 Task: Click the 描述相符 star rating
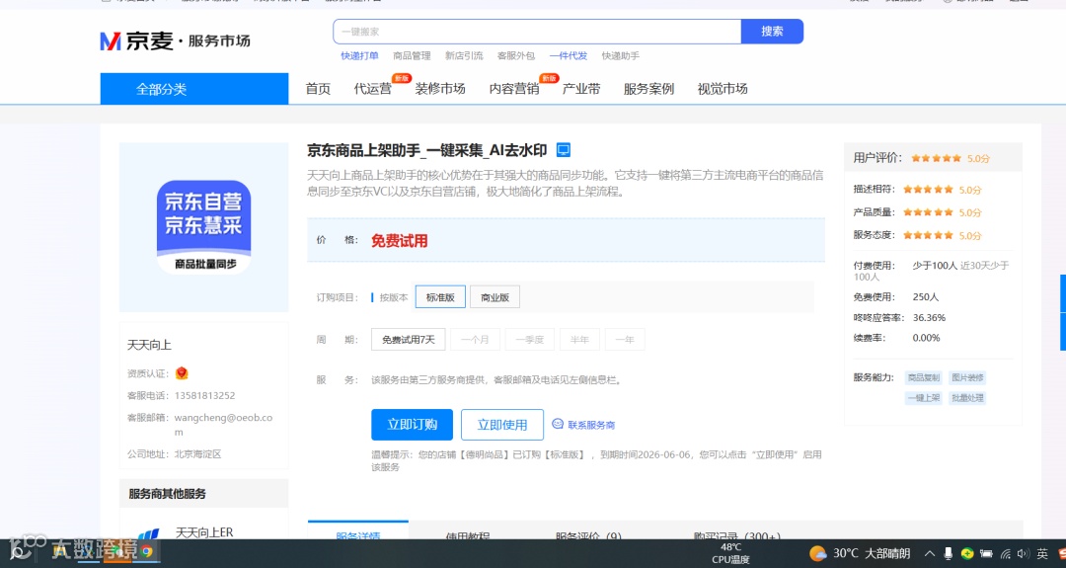928,189
